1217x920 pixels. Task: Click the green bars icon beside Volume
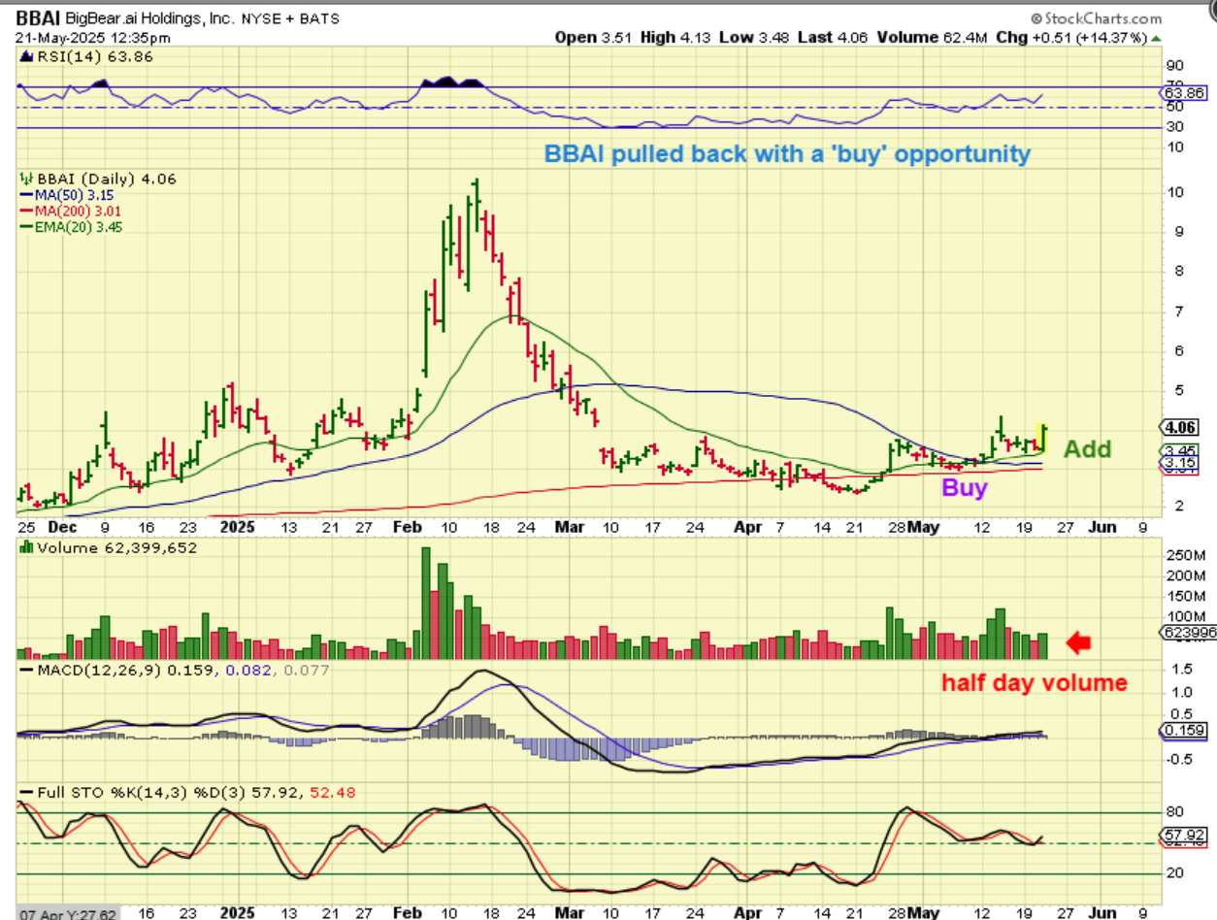click(x=25, y=547)
